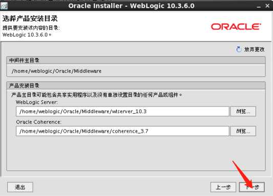Go back with the 上一步 button
This screenshot has height=196, width=273.
(223, 187)
